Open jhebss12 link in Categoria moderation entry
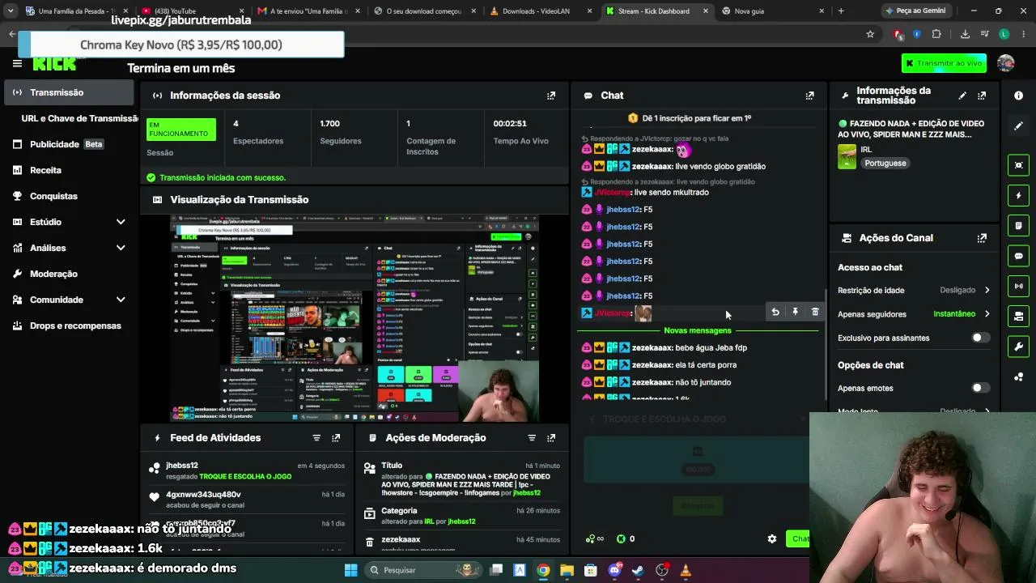The width and height of the screenshot is (1036, 583). coord(461,521)
